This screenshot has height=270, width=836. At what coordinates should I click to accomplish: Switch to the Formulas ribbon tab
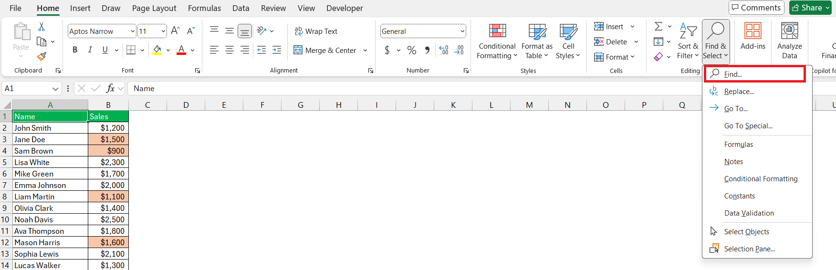point(204,8)
